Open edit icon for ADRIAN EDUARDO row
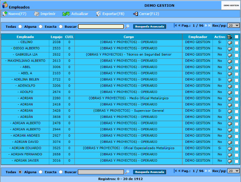 230,149
